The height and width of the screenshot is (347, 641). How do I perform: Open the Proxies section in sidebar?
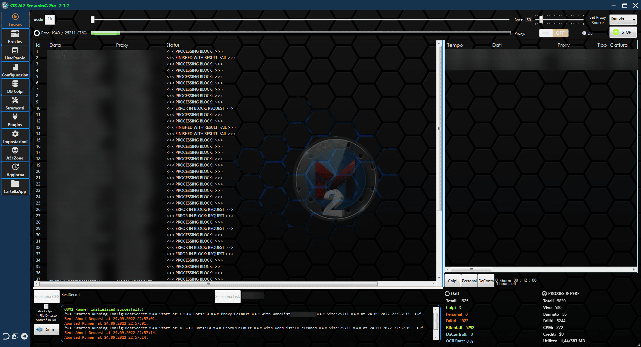pyautogui.click(x=15, y=37)
